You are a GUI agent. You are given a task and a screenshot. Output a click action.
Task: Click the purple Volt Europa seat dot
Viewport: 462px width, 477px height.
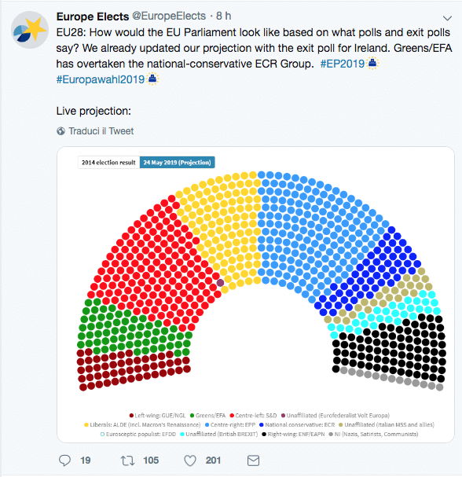pos(220,283)
